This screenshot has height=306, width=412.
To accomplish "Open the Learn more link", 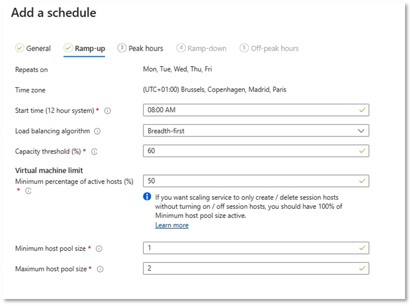I will (172, 225).
